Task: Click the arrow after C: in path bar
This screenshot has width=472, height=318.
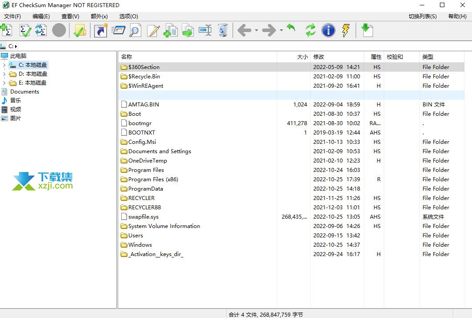Action: click(x=16, y=46)
